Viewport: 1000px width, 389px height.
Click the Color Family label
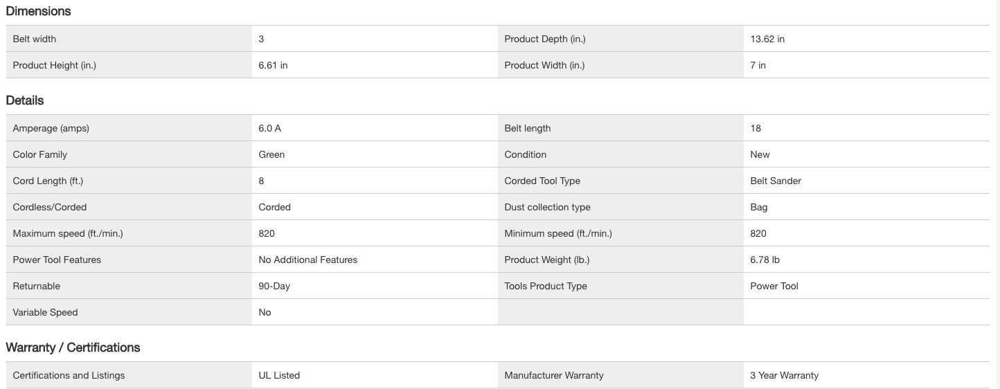(x=39, y=154)
